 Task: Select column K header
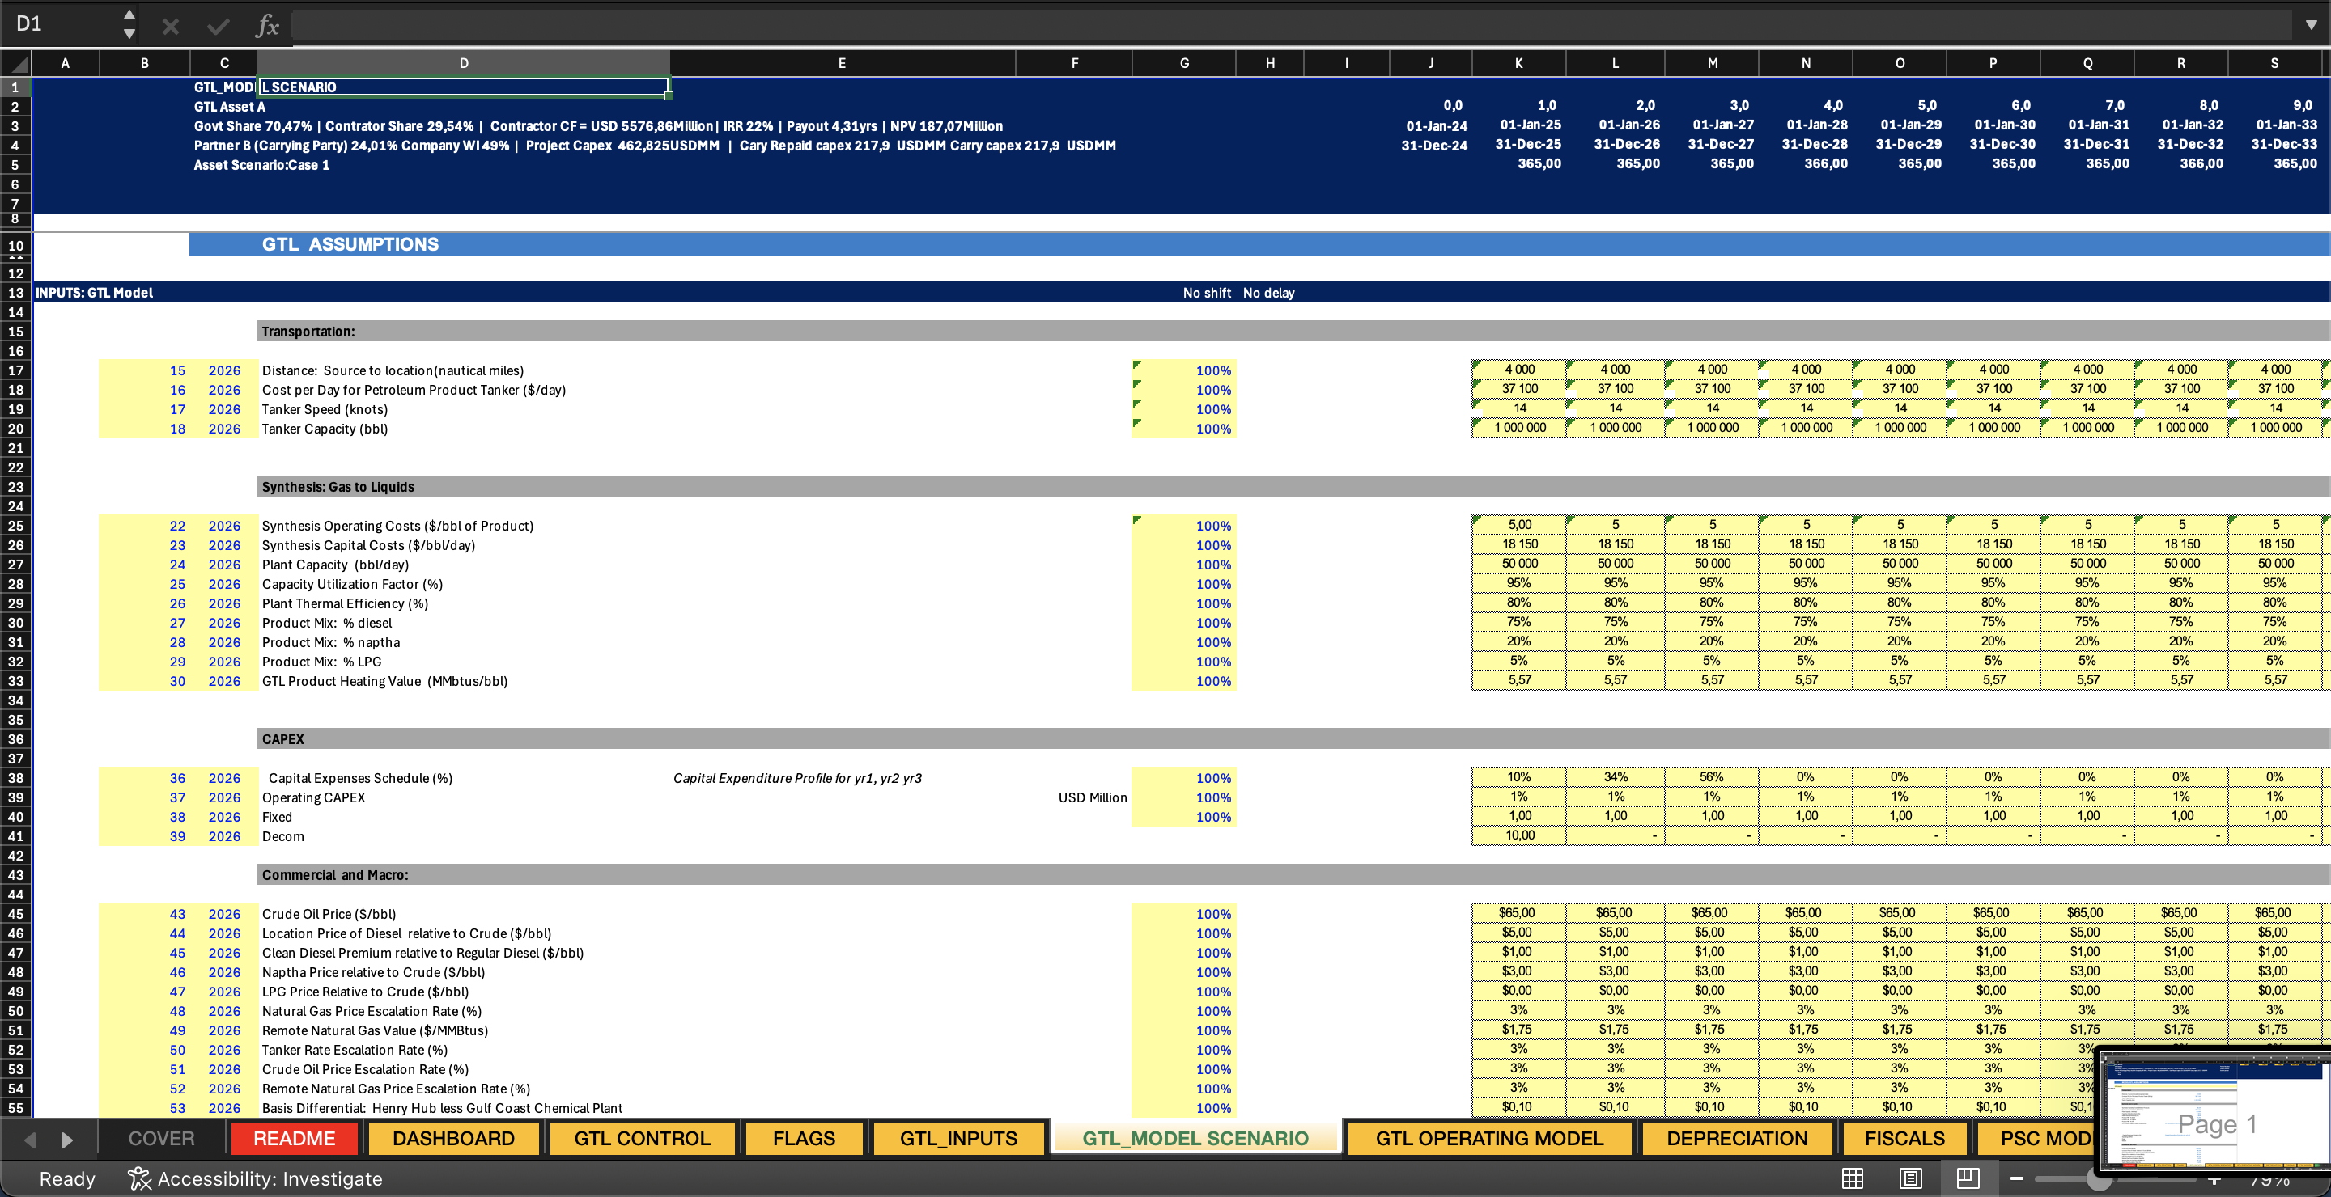pos(1518,63)
